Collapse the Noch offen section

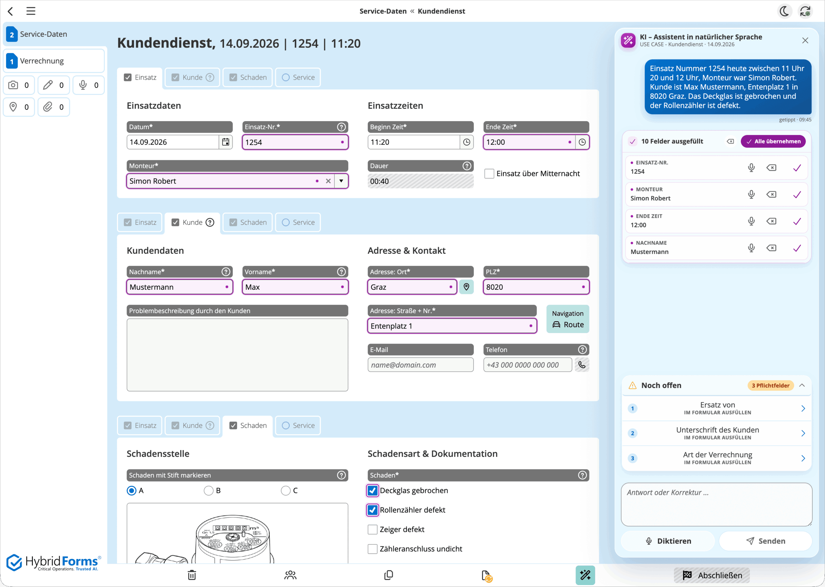pos(802,385)
